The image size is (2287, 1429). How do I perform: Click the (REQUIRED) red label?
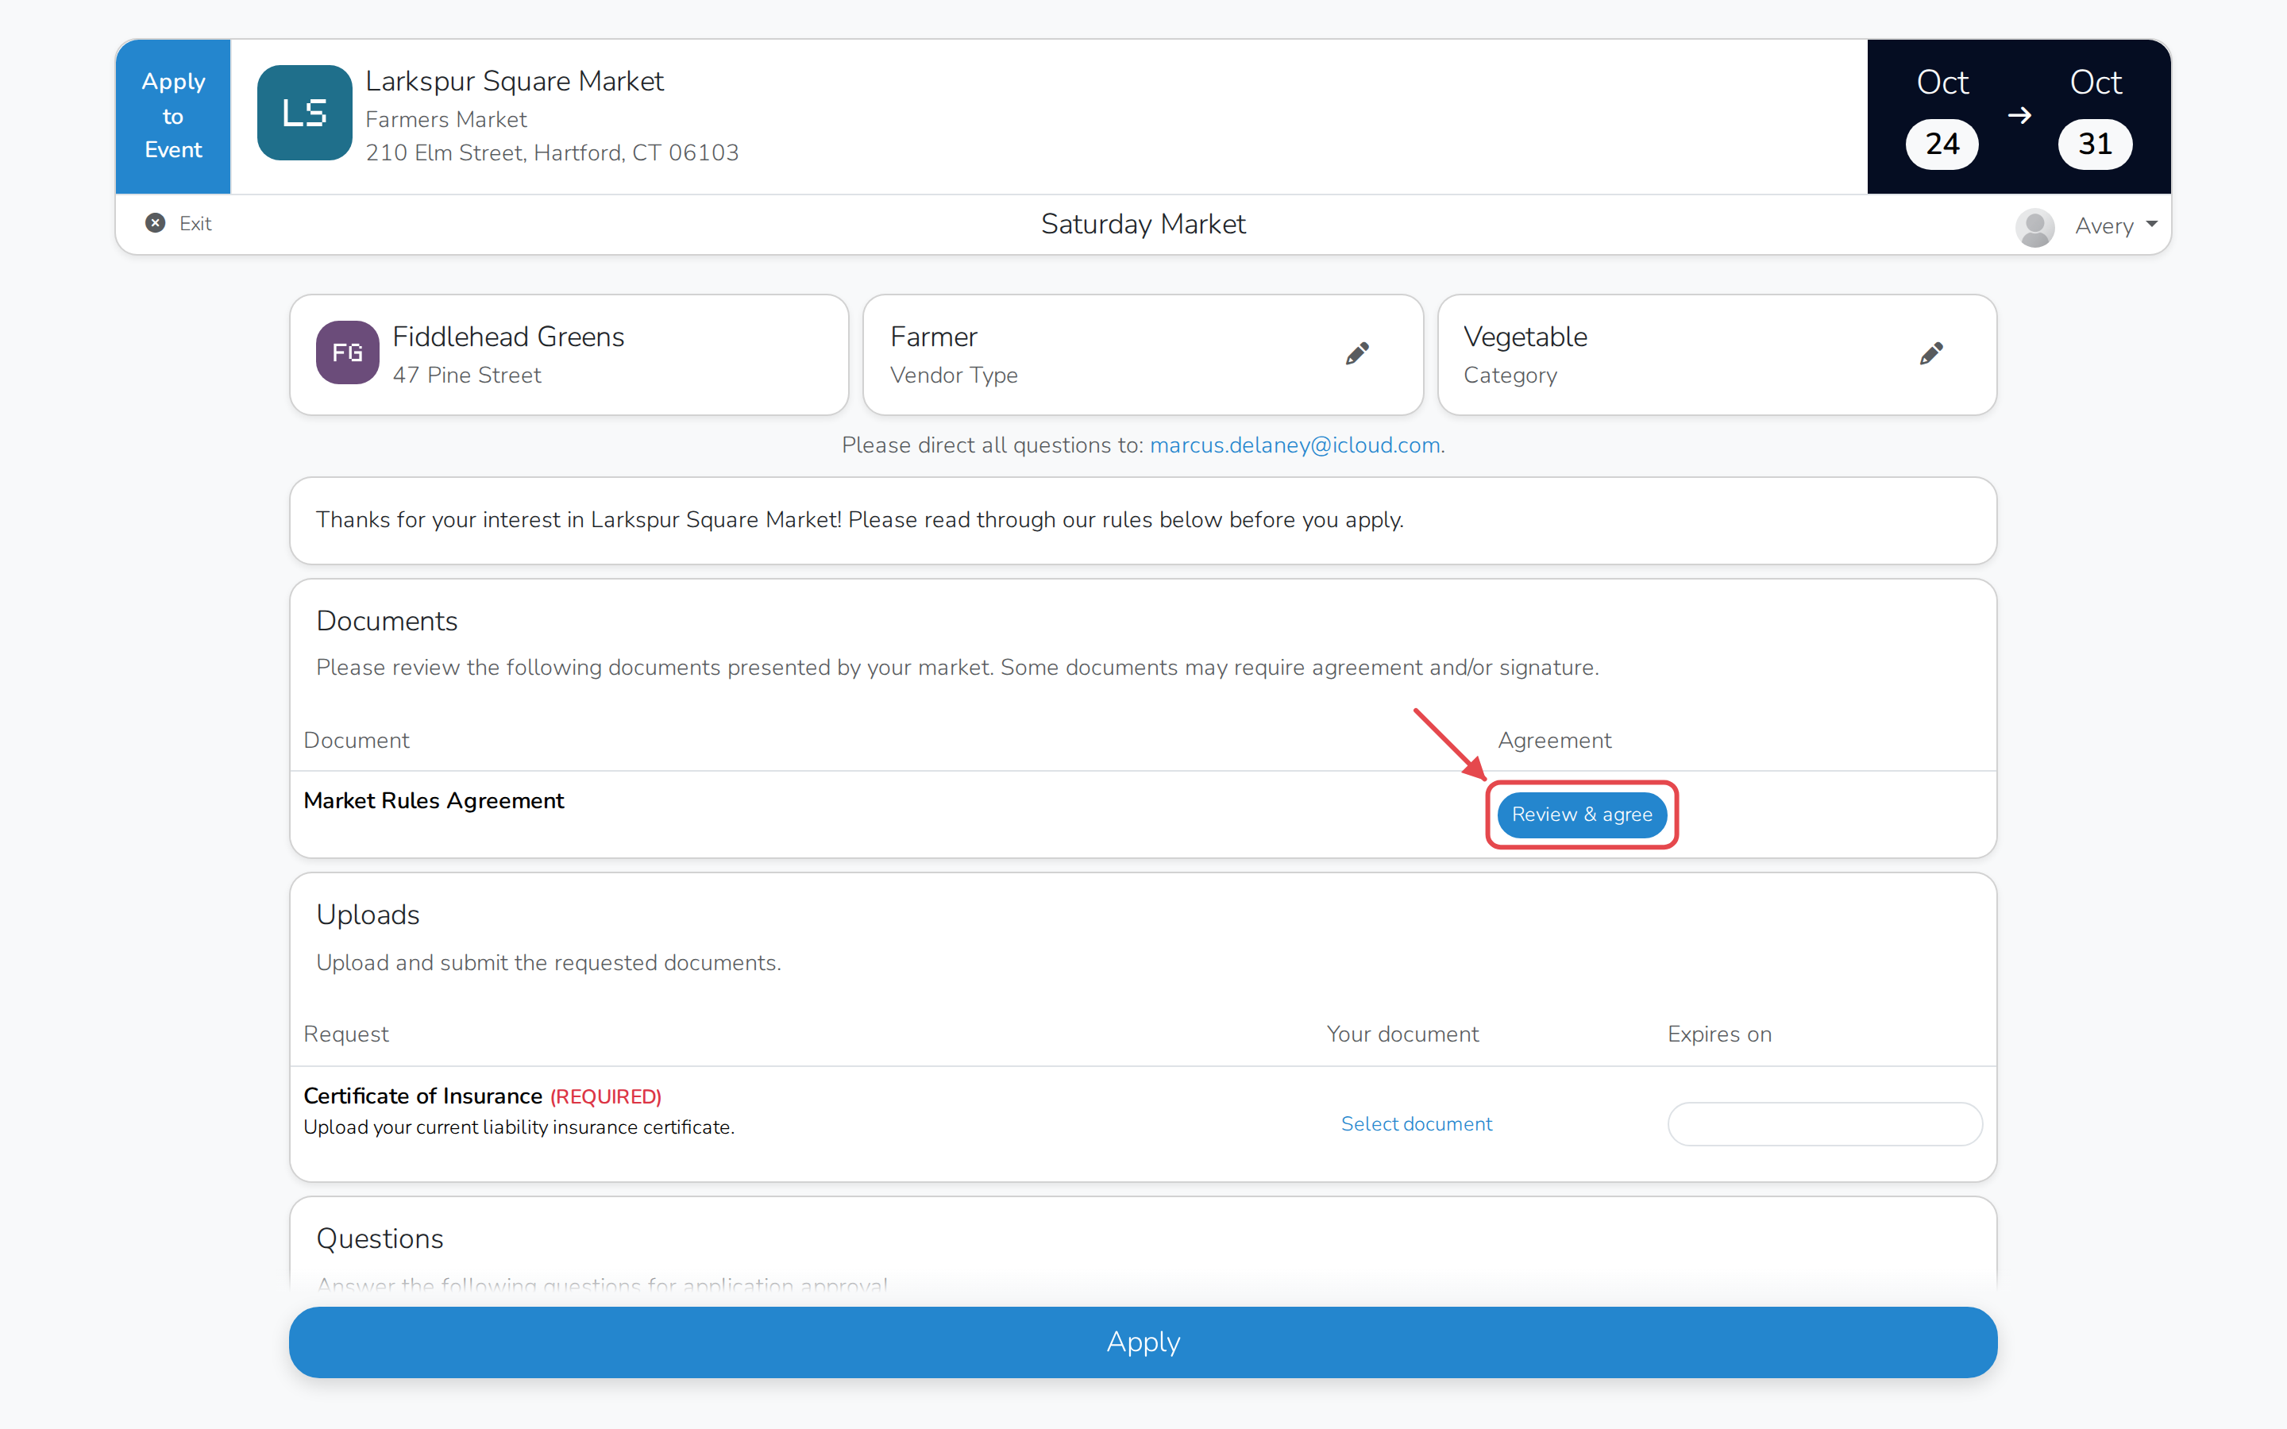point(606,1096)
